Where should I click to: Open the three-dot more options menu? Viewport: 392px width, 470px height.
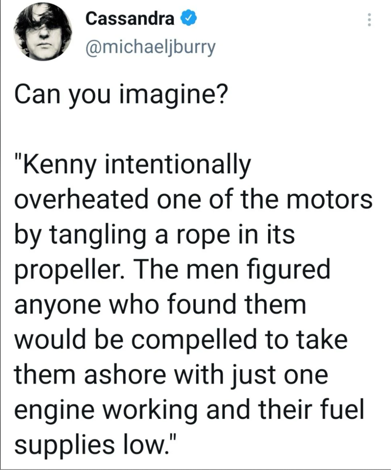click(369, 20)
